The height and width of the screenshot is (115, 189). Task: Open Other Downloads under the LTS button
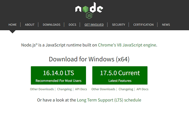pos(42,89)
